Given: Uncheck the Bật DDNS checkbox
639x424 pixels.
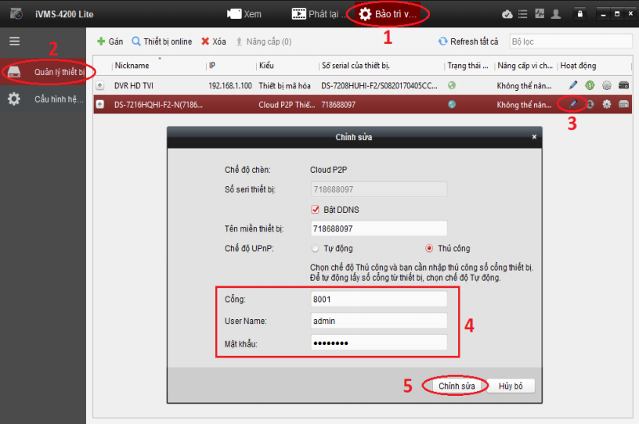Looking at the screenshot, I should (x=316, y=210).
